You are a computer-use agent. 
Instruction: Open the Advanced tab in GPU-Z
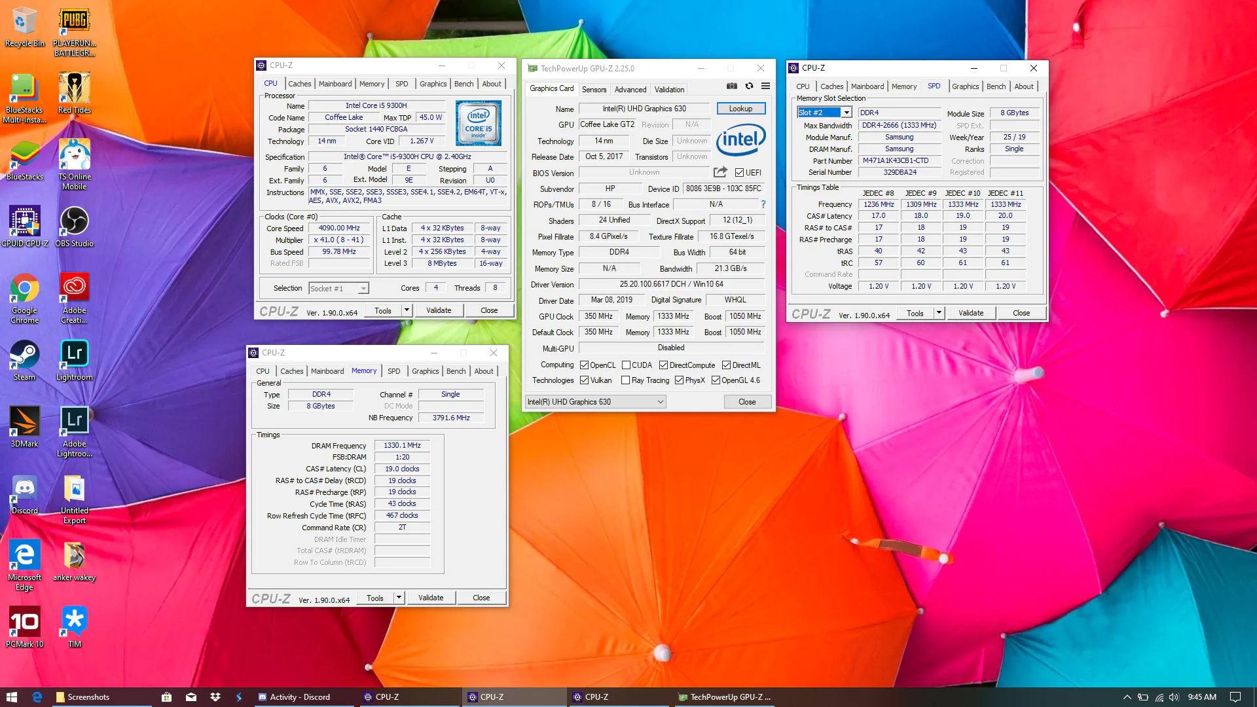coord(630,90)
